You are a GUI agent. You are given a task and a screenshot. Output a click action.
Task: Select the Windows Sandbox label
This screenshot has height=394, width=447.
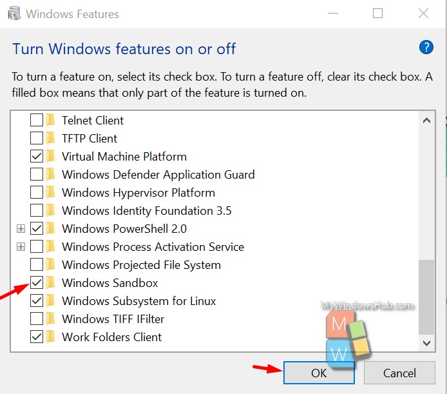pos(110,283)
